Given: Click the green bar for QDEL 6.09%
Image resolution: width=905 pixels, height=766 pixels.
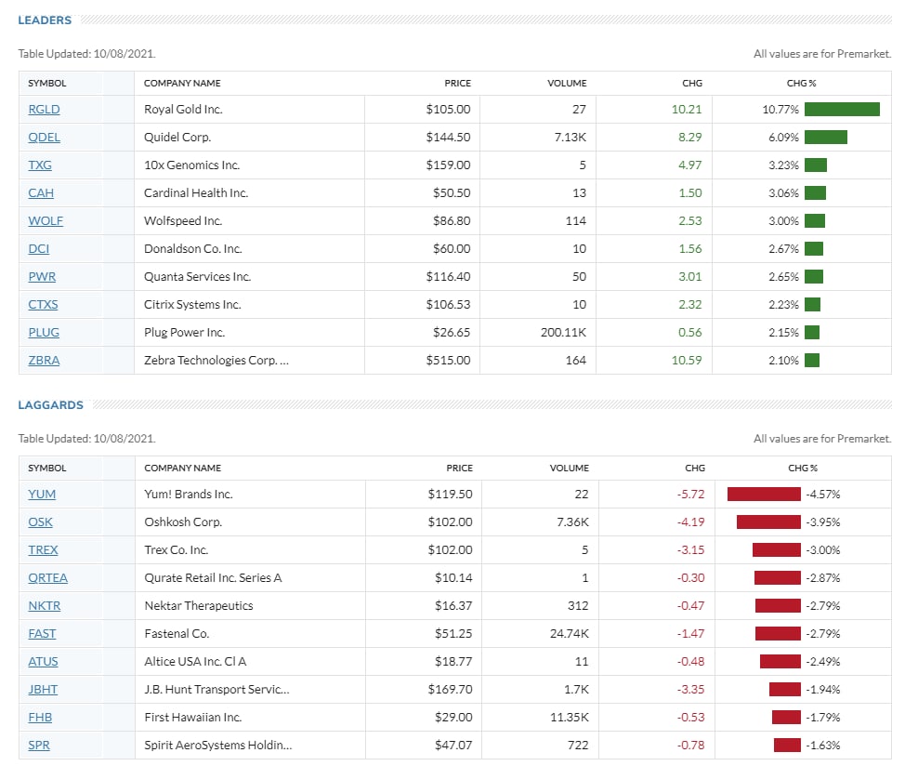Looking at the screenshot, I should [826, 137].
